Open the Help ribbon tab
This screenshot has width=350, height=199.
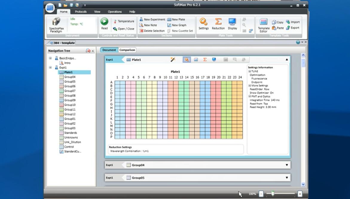[132, 12]
